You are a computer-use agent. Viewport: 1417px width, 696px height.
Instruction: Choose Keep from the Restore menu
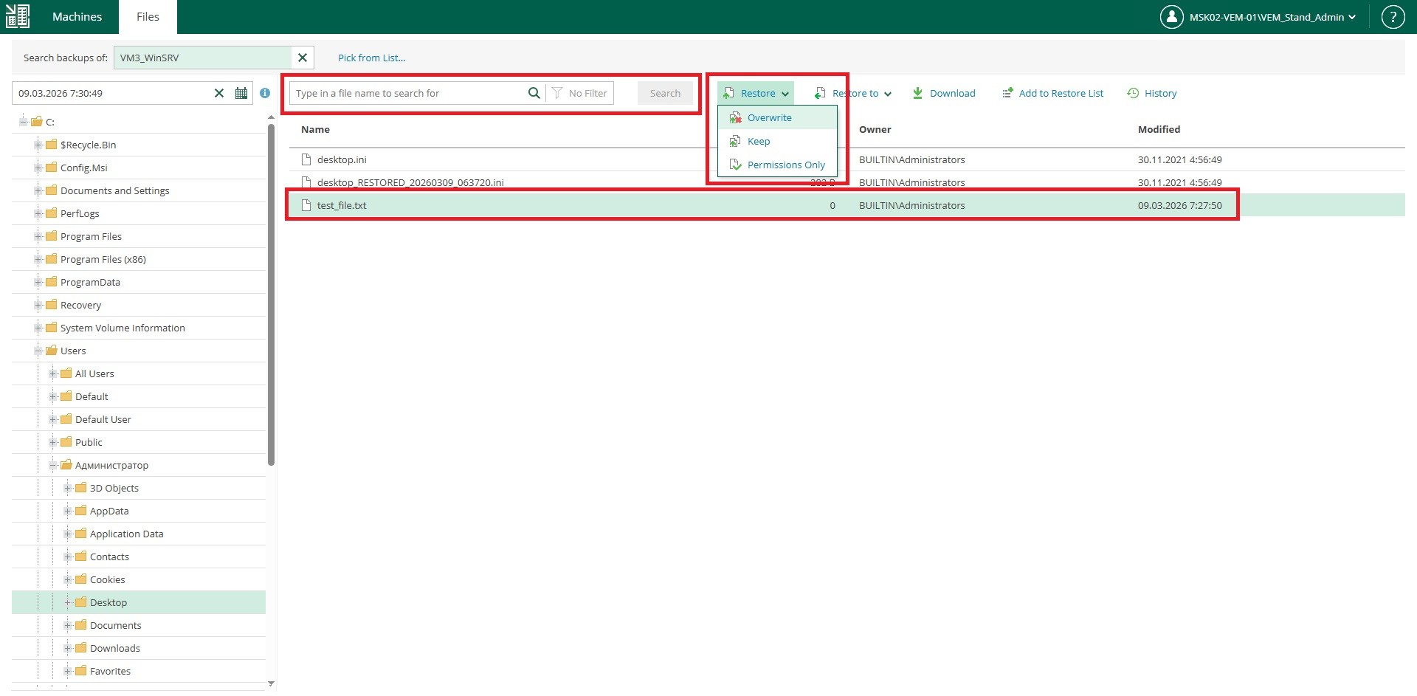[x=777, y=141]
